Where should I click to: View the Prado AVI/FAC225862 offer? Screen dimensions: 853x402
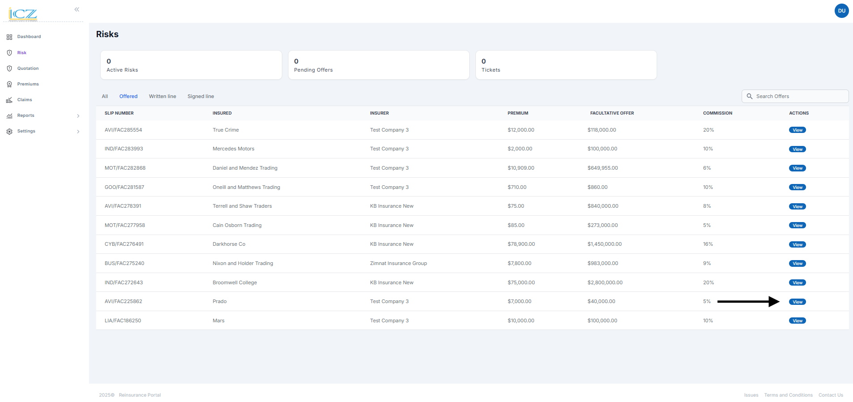tap(797, 302)
